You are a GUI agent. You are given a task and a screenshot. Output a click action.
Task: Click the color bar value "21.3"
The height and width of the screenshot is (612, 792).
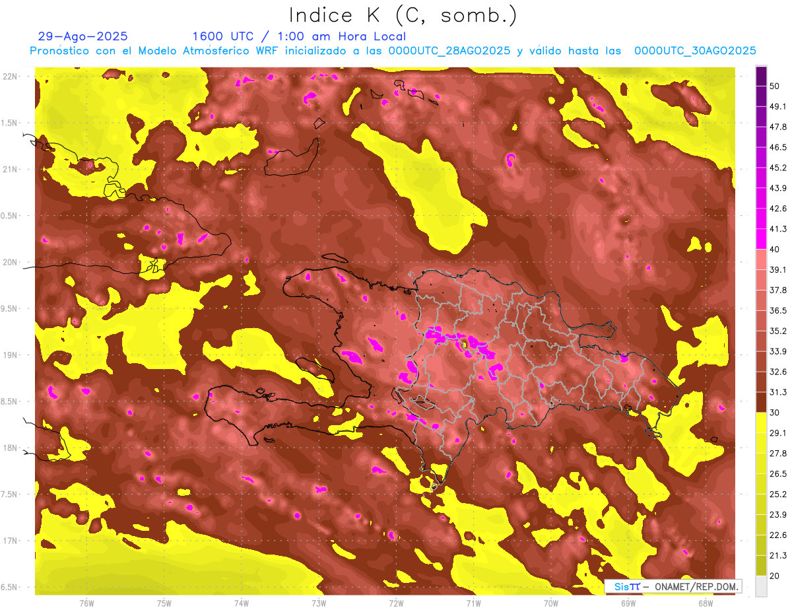777,555
